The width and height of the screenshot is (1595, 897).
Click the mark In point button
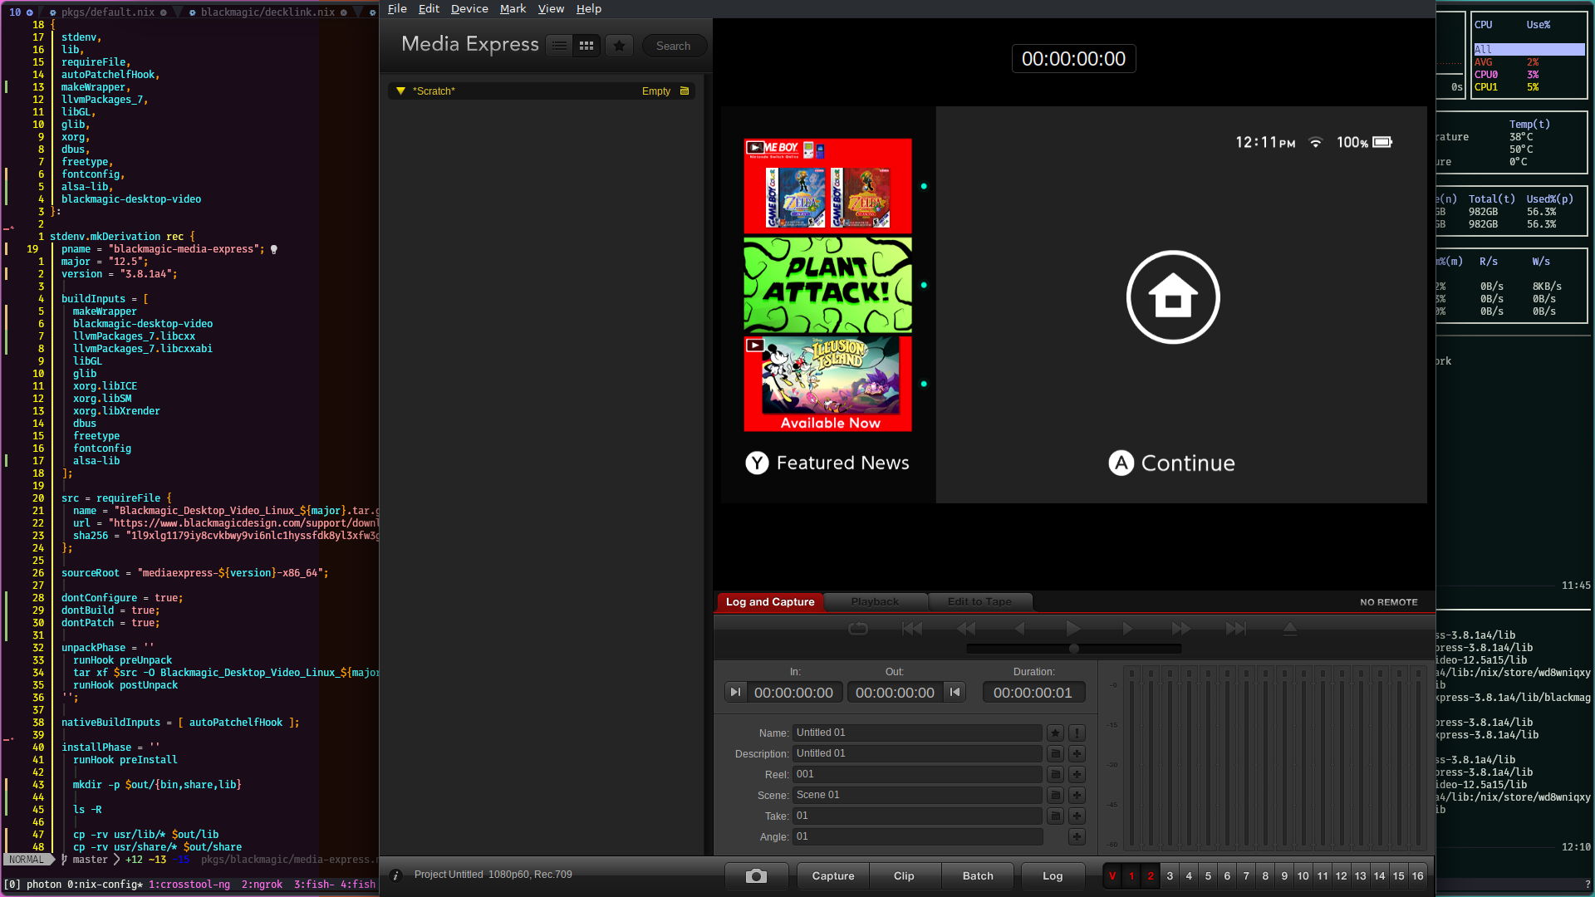[x=735, y=692]
